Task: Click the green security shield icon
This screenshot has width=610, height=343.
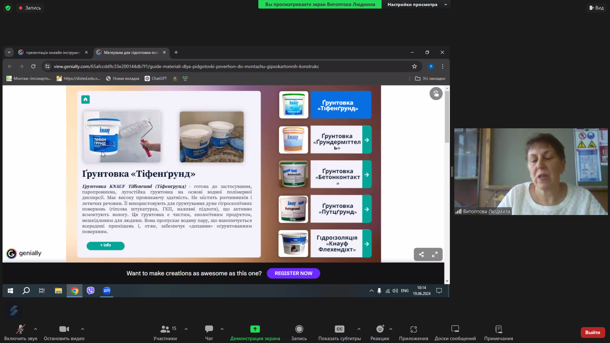Action: pos(8,8)
